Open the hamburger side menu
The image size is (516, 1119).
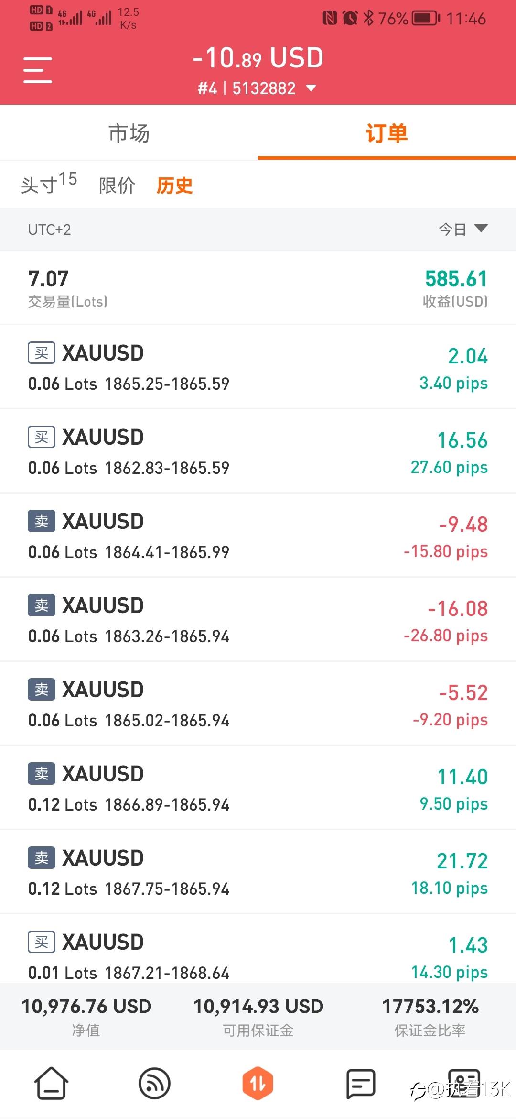pyautogui.click(x=38, y=70)
